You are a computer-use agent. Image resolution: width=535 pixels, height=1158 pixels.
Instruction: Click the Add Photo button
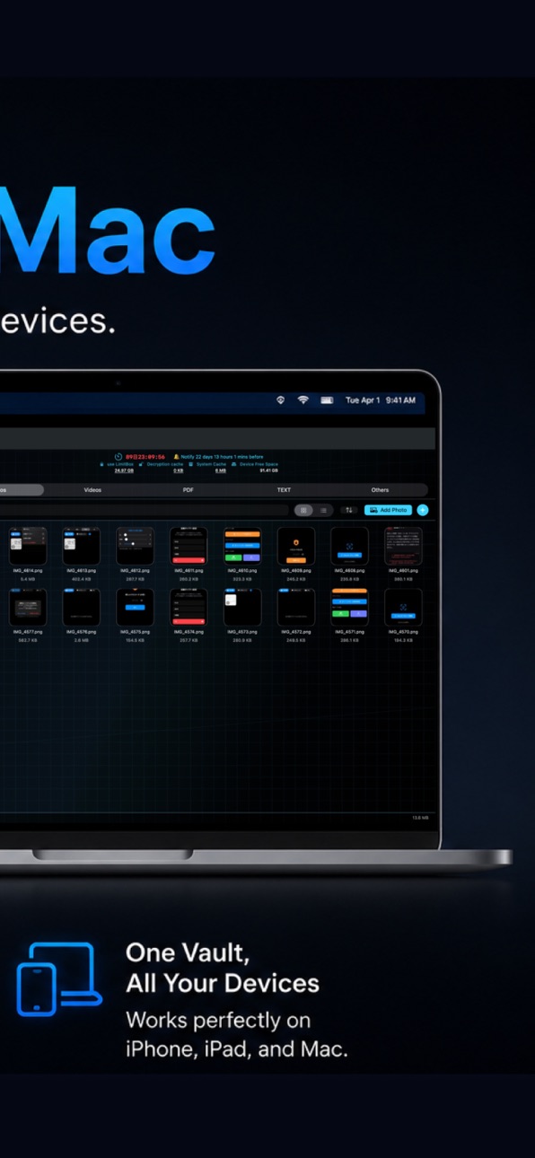[388, 510]
